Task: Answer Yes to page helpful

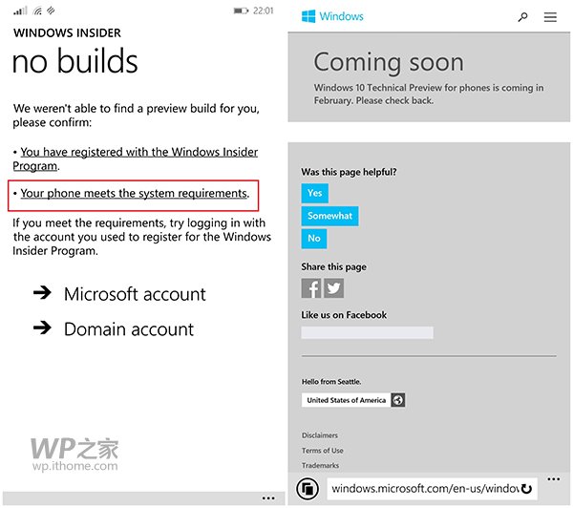Action: pos(314,193)
